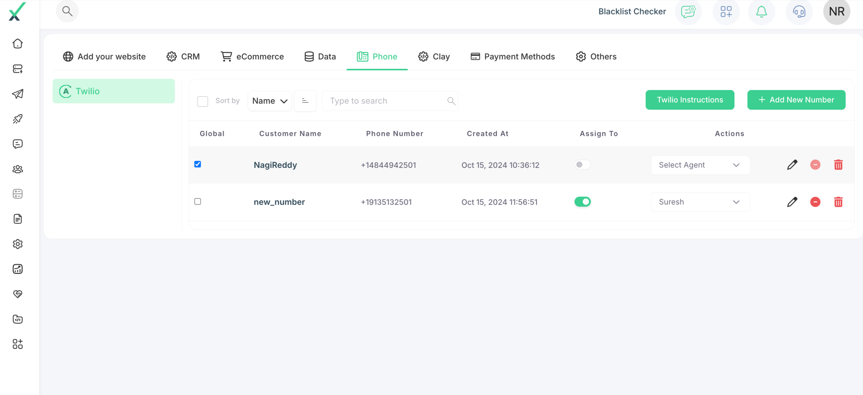Image resolution: width=863 pixels, height=395 pixels.
Task: Disable Assign To toggle for new_number
Action: click(582, 202)
